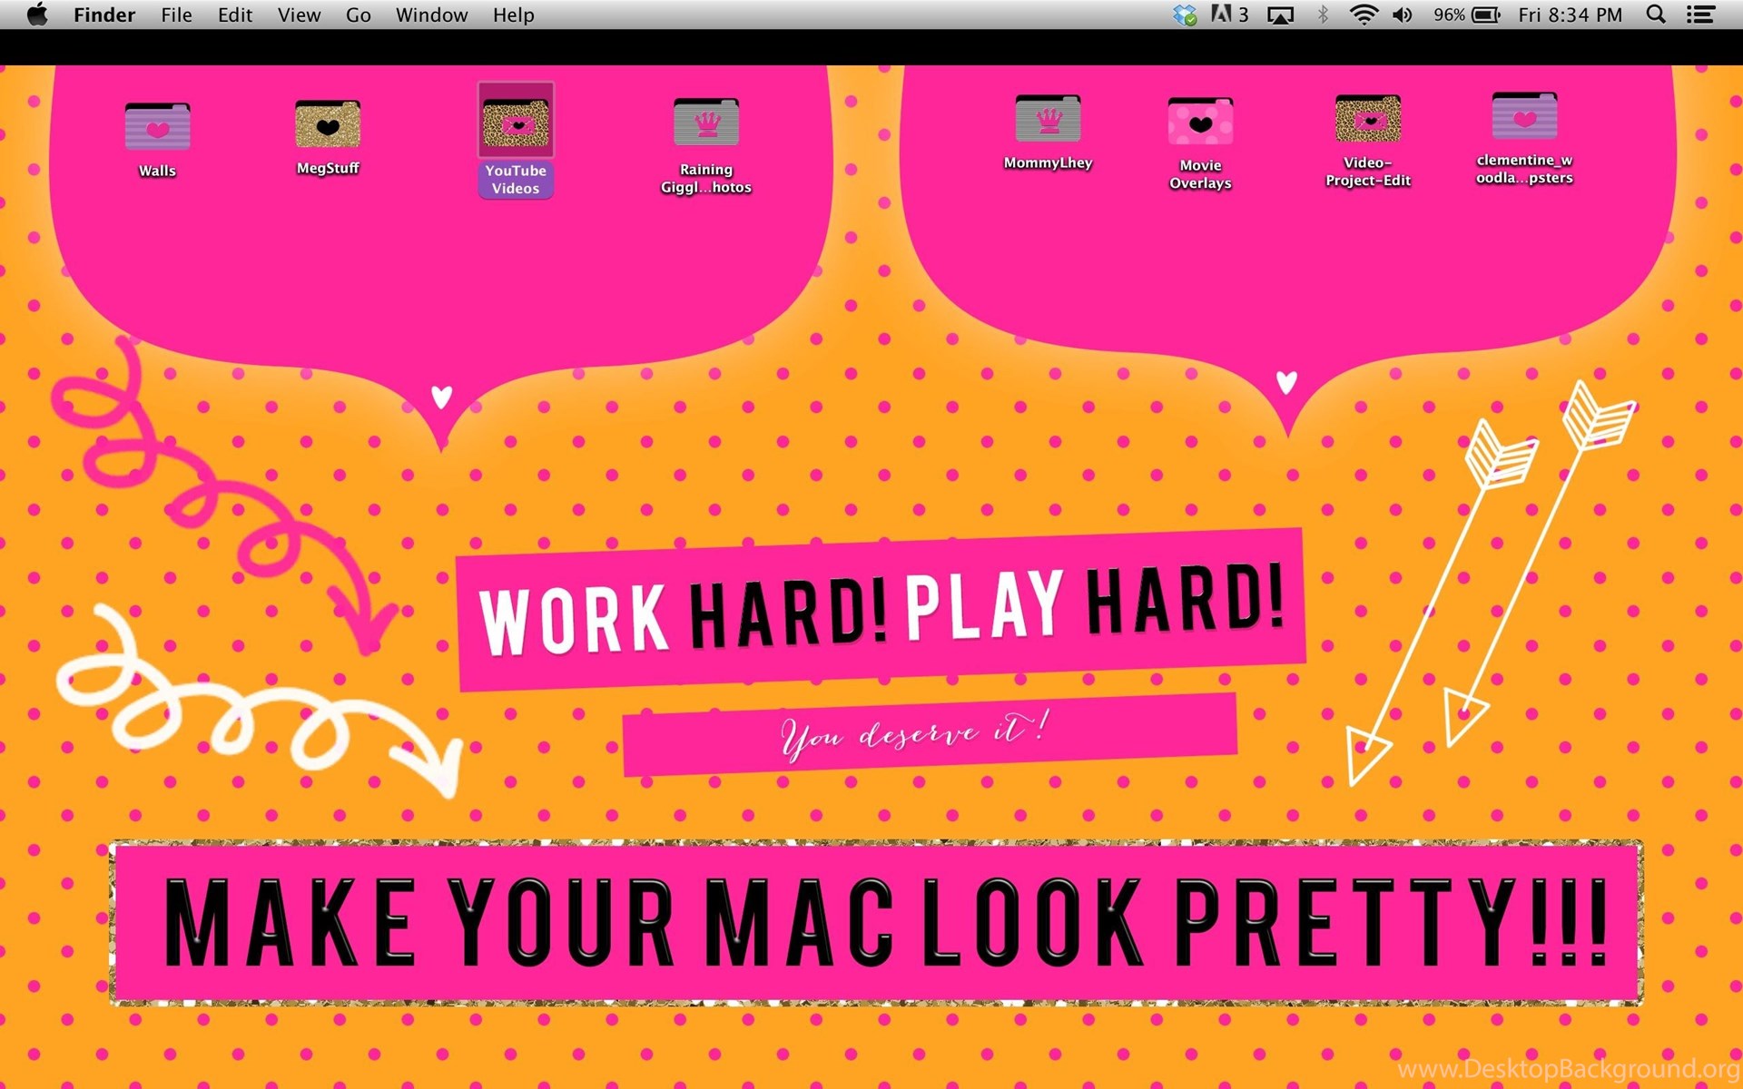Open the volume speaker icon
1743x1089 pixels.
coord(1403,15)
